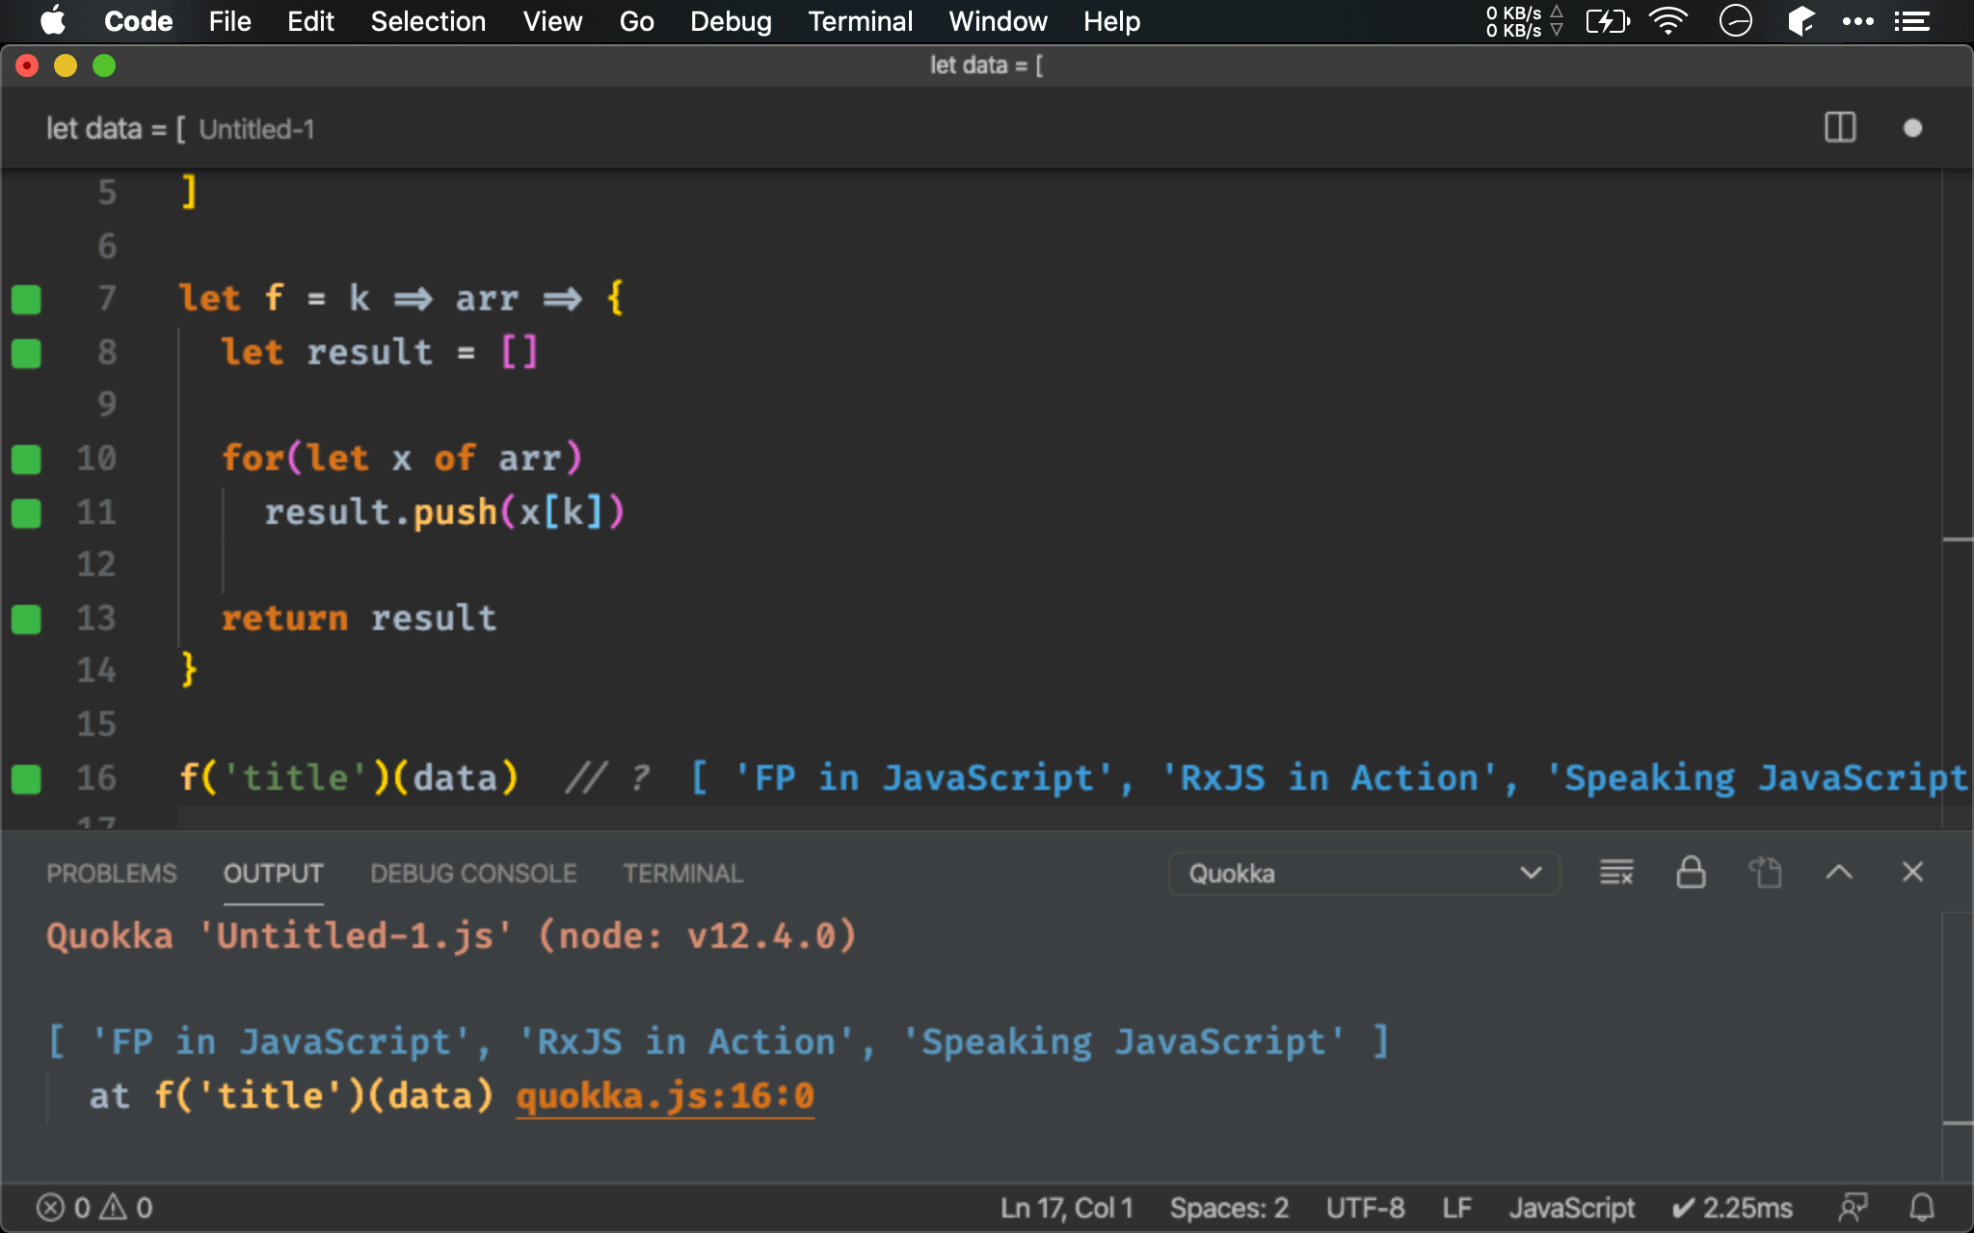
Task: Click the editor vertical scrollbar
Action: [x=1958, y=499]
